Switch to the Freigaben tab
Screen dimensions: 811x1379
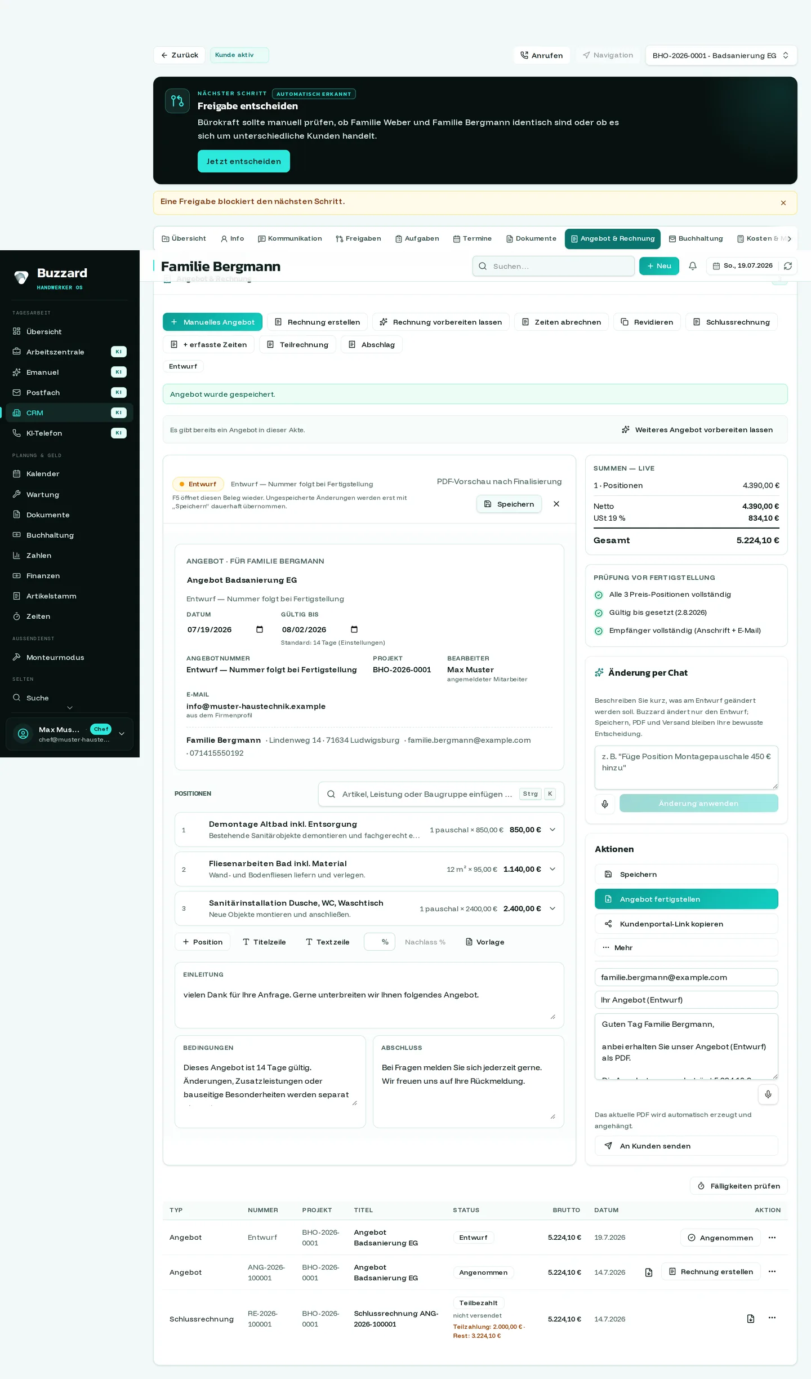[358, 238]
